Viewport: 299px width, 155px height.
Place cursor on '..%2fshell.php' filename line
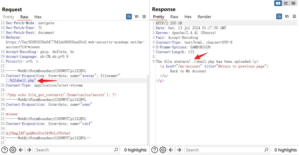coord(21,80)
